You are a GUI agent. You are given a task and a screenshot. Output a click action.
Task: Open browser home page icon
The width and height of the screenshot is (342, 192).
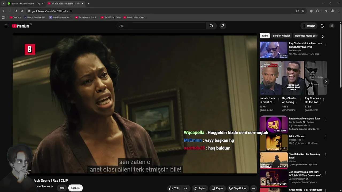pos(22,11)
